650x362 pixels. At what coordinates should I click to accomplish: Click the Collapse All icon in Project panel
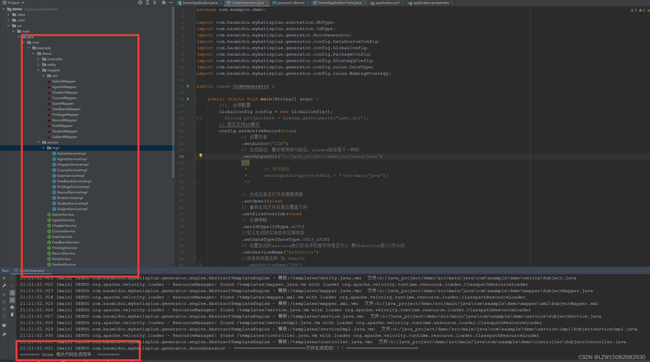click(155, 2)
